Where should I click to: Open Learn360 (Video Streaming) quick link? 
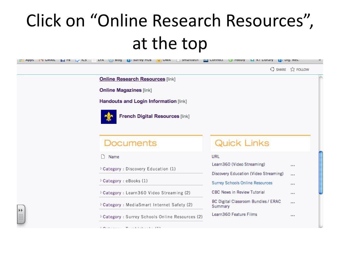(238, 164)
